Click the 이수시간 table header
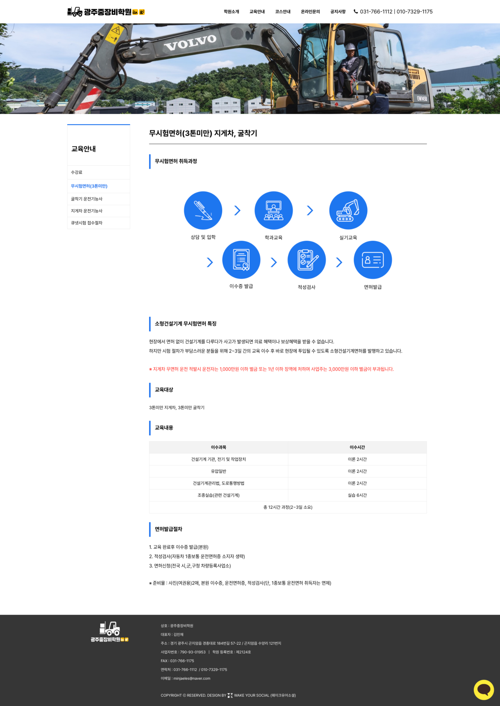This screenshot has height=706, width=500. coord(357,447)
